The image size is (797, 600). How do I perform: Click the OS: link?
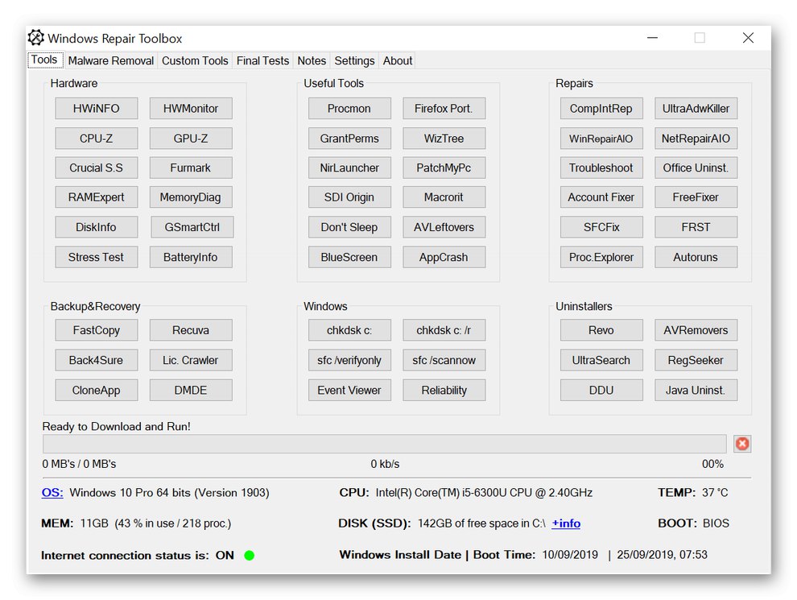click(x=52, y=493)
